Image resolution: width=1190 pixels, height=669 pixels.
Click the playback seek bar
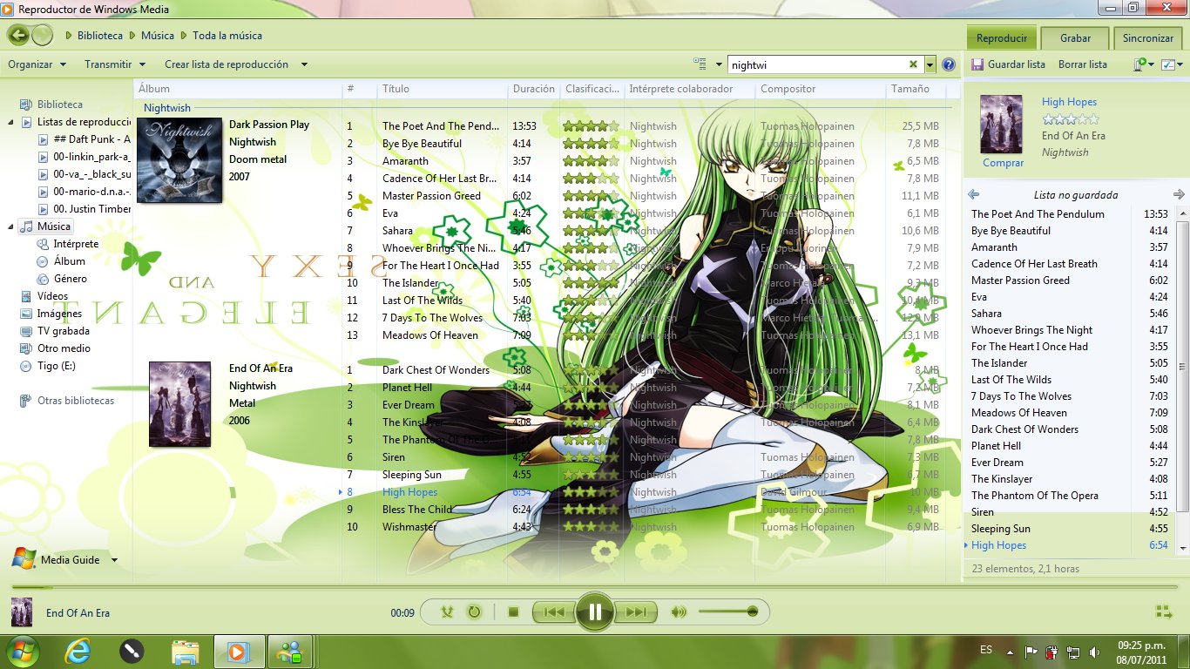[594, 587]
